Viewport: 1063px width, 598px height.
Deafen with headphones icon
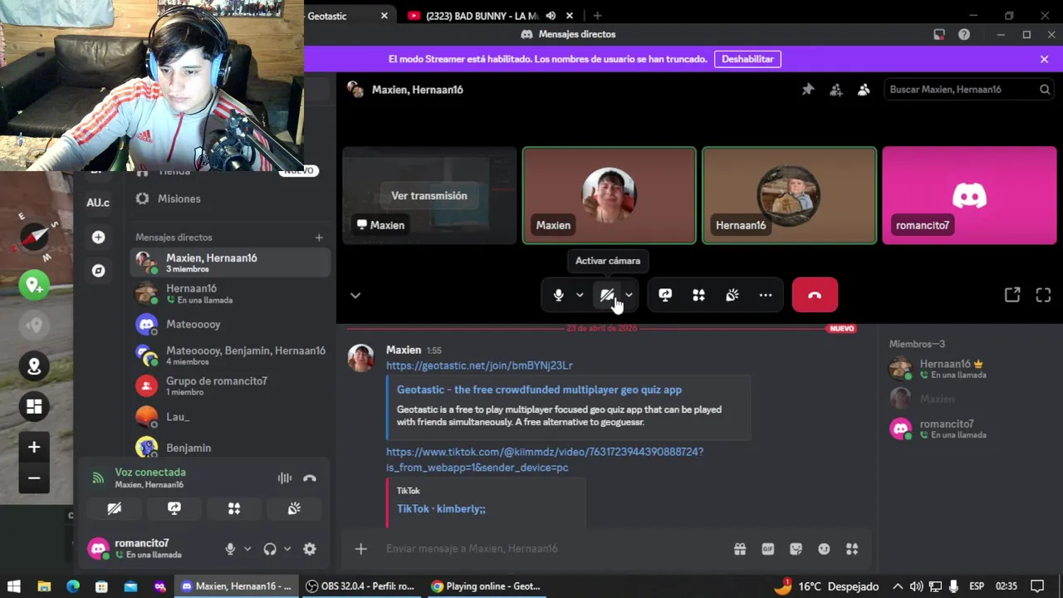pyautogui.click(x=270, y=549)
